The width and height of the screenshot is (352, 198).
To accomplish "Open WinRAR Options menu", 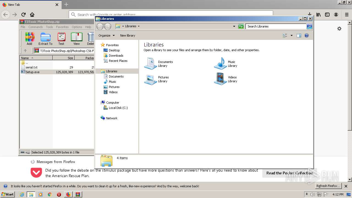I will [x=77, y=27].
